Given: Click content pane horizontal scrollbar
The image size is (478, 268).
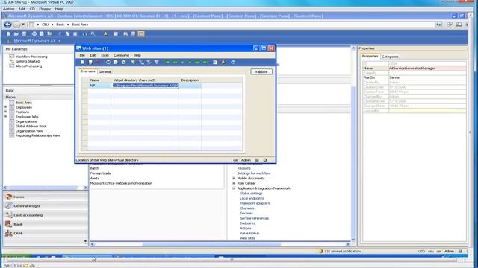Looking at the screenshot, I should [x=211, y=244].
